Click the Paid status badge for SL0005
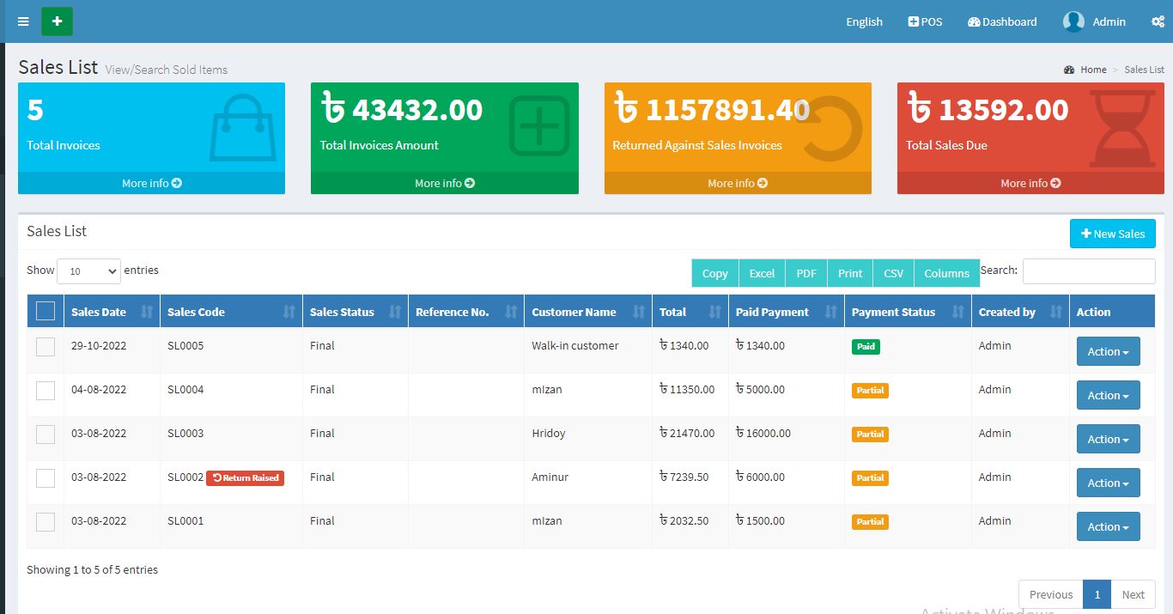 coord(866,346)
